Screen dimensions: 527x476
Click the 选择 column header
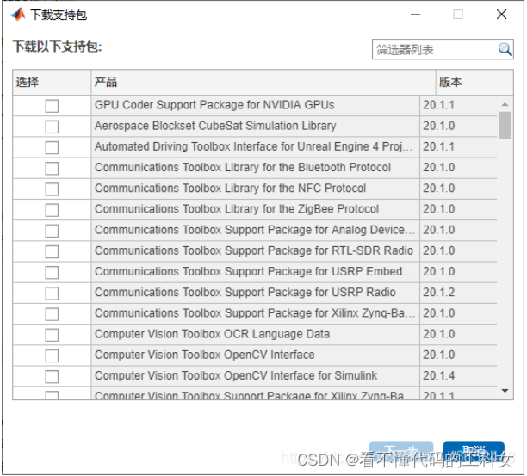coord(52,82)
